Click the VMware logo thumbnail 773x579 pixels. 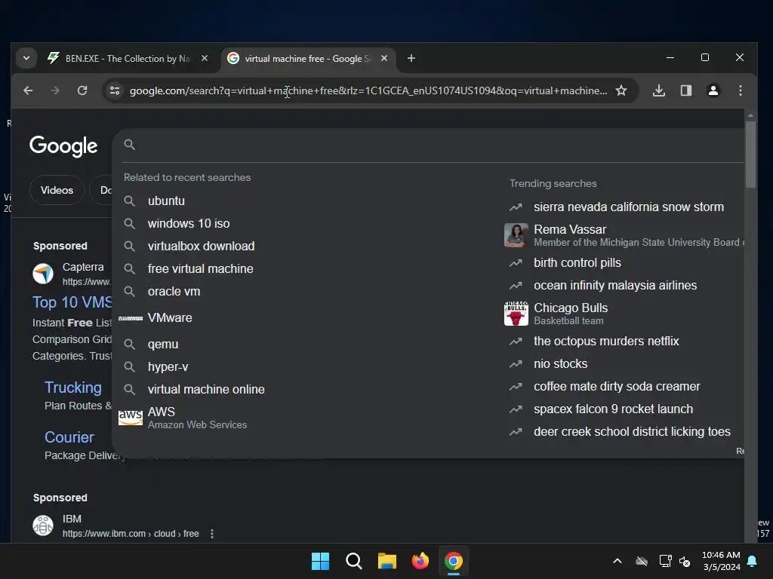pos(131,319)
